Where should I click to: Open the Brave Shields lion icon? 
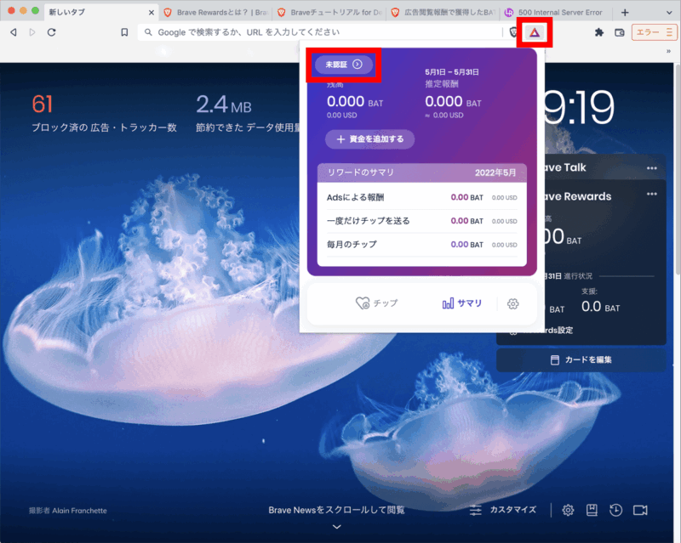coord(513,32)
